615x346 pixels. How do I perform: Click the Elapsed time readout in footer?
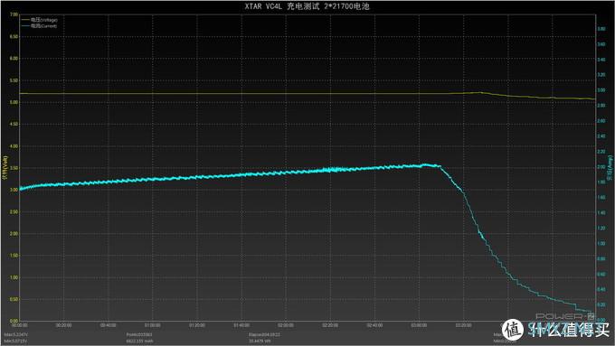coord(264,334)
